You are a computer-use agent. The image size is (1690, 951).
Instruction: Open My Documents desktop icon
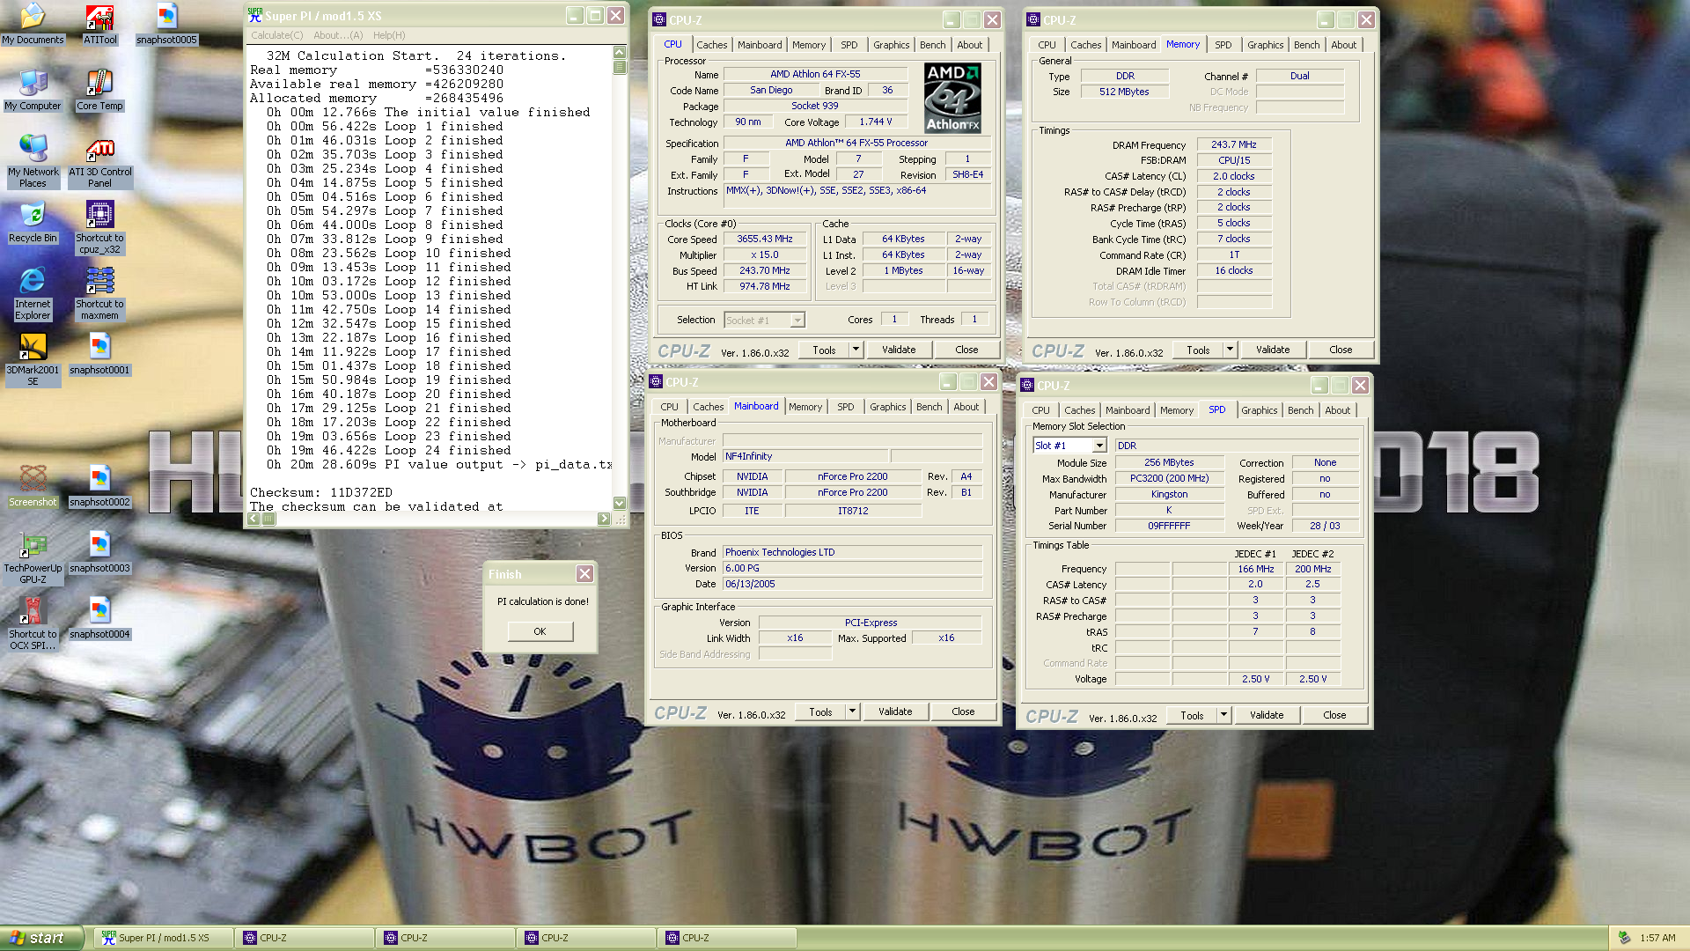[33, 24]
